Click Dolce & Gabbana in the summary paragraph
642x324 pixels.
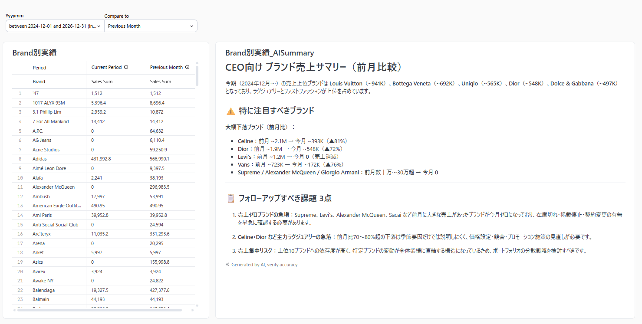(572, 83)
